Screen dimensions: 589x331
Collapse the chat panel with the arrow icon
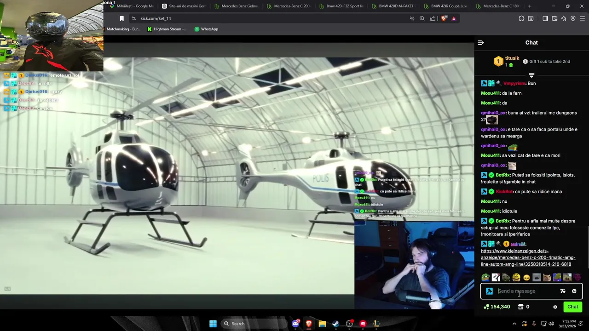pos(481,43)
